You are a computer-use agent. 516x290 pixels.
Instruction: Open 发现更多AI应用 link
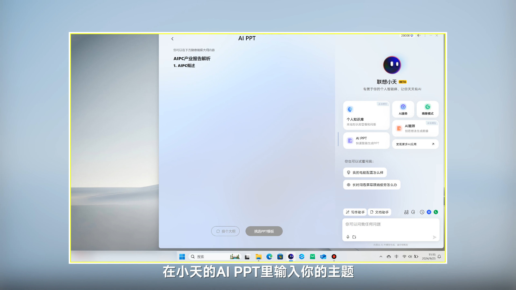click(x=415, y=144)
